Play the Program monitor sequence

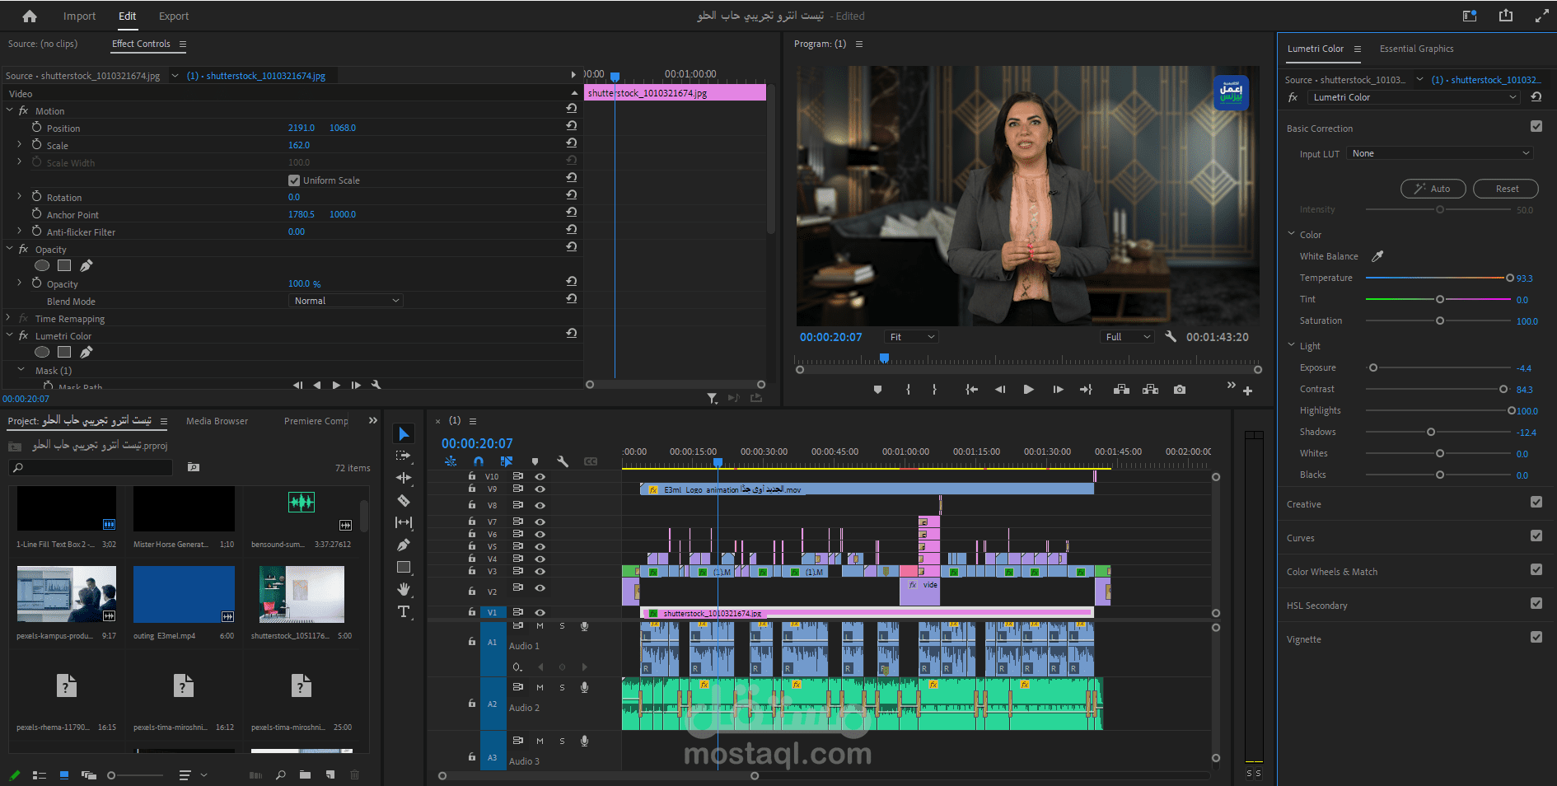[1028, 390]
